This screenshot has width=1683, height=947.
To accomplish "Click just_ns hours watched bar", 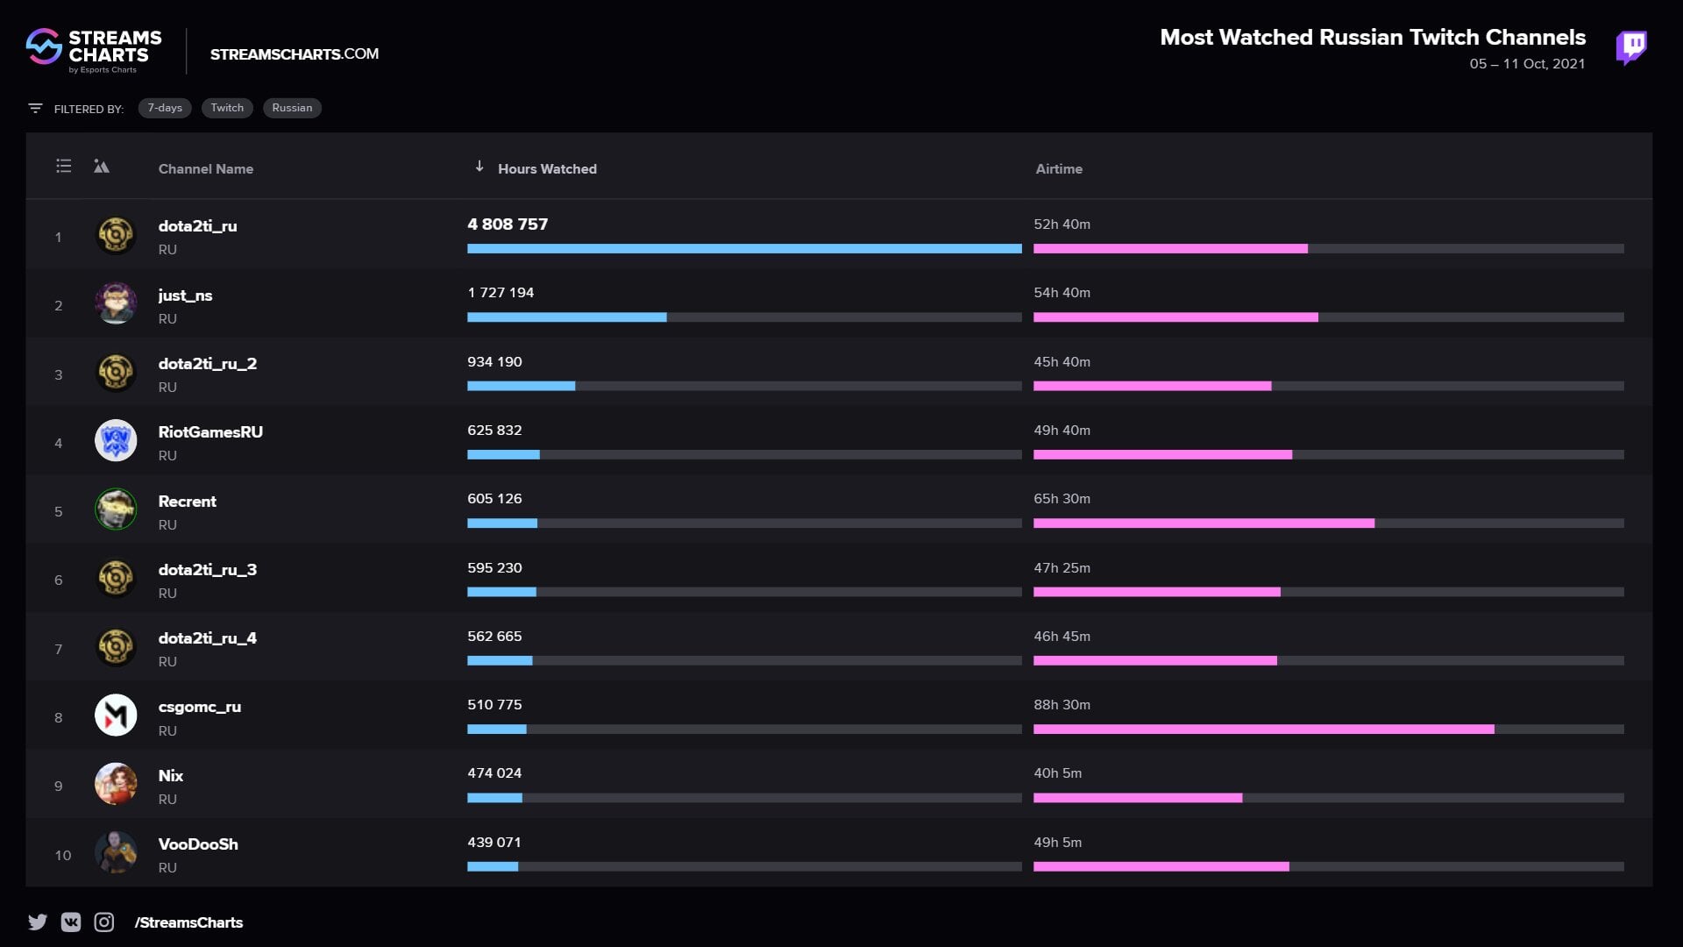I will (566, 317).
